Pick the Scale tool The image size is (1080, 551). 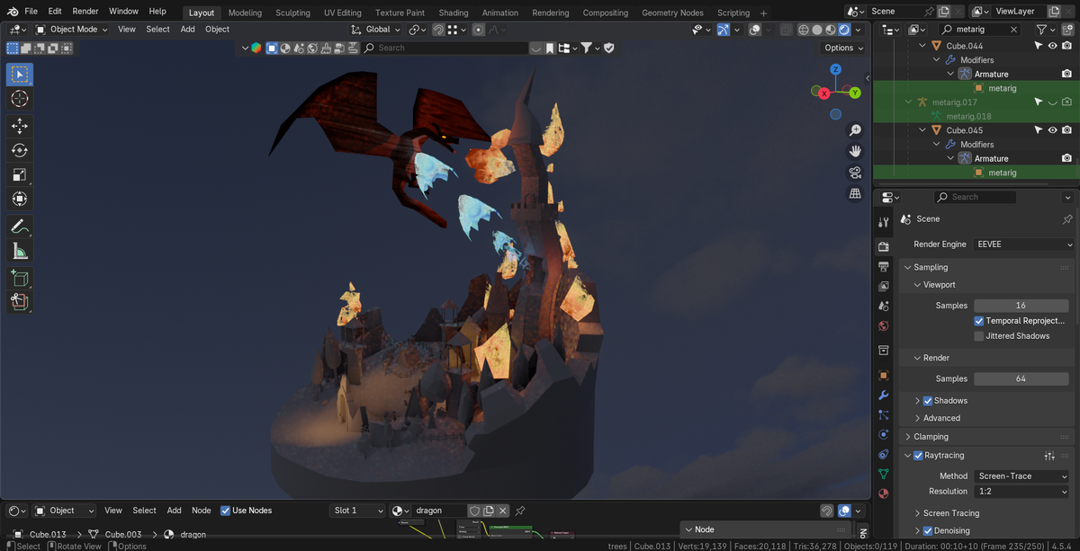19,174
